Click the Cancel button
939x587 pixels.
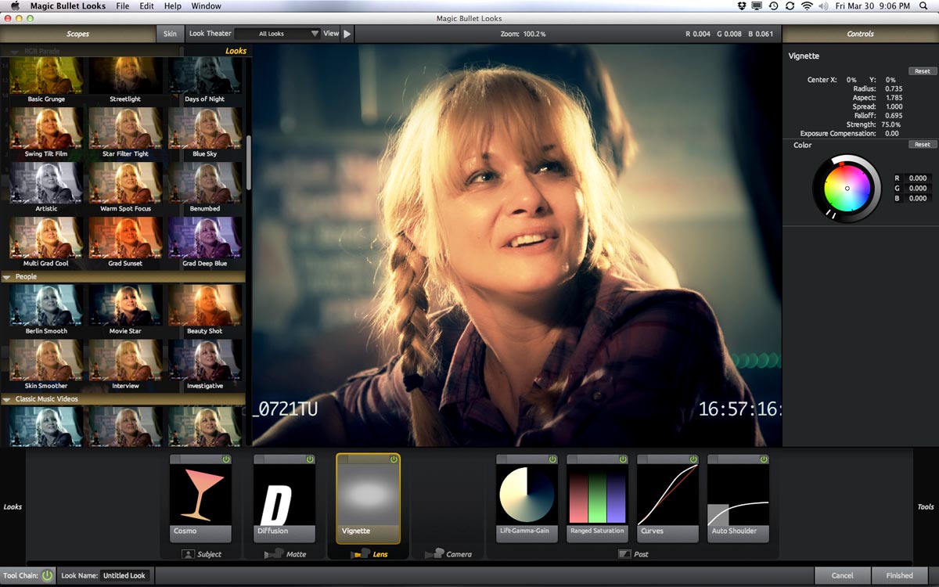click(x=842, y=575)
